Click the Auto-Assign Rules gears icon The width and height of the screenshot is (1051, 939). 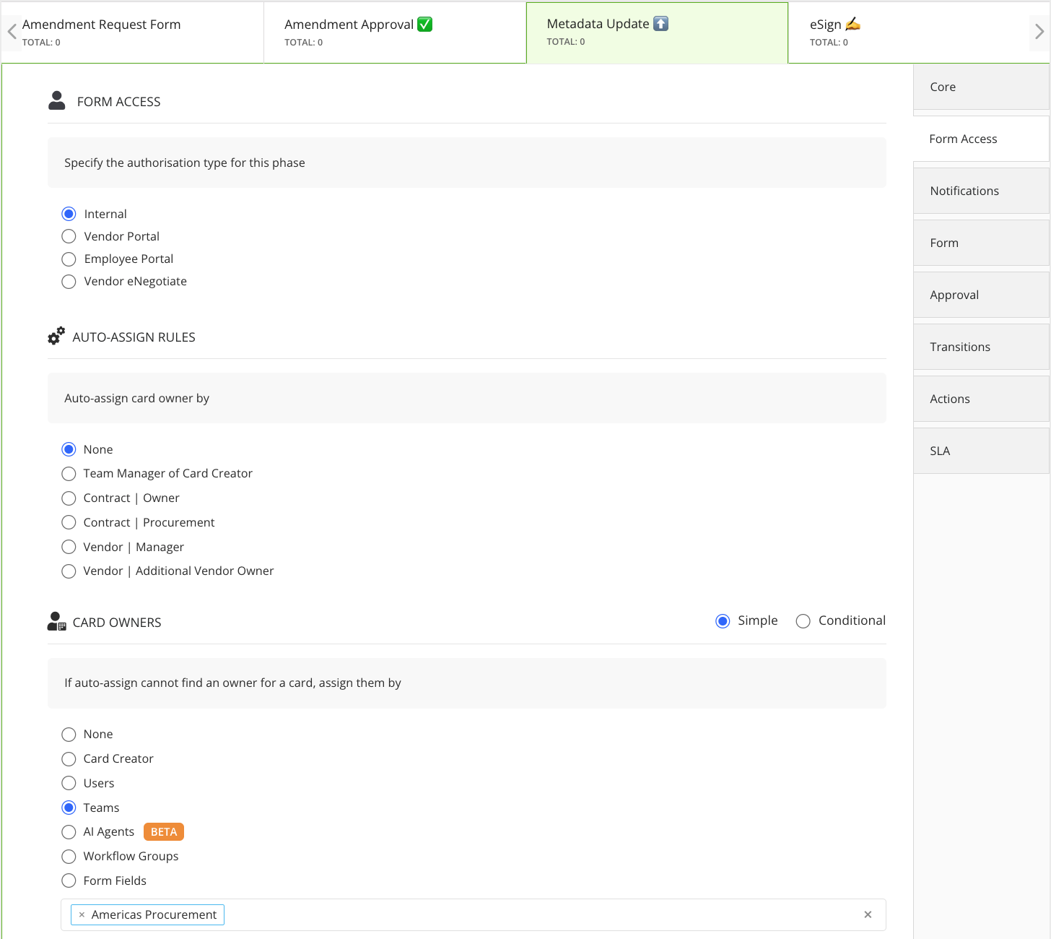[56, 335]
